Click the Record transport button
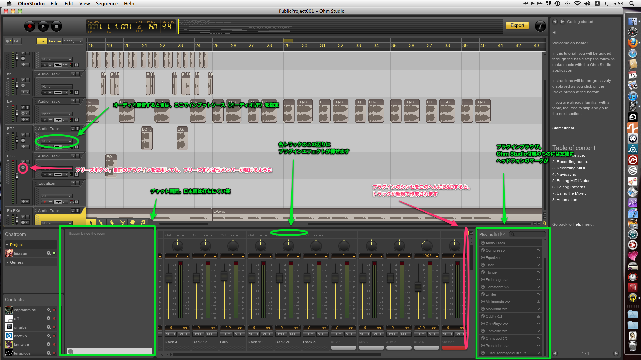The image size is (641, 360). pyautogui.click(x=30, y=26)
